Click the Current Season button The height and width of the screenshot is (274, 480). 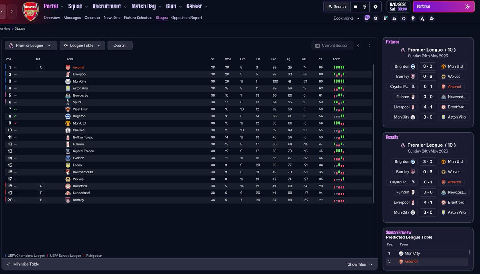click(332, 46)
